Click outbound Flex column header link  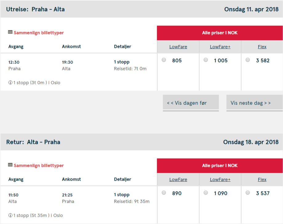point(262,47)
